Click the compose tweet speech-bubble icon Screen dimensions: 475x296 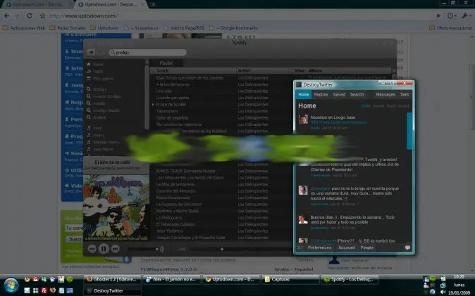[x=407, y=247]
